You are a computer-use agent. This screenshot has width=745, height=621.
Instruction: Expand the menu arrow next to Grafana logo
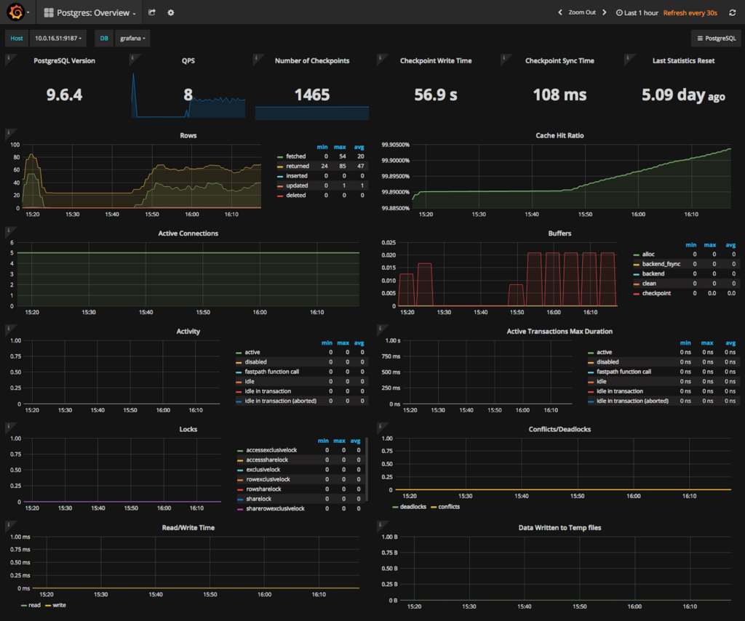point(28,12)
